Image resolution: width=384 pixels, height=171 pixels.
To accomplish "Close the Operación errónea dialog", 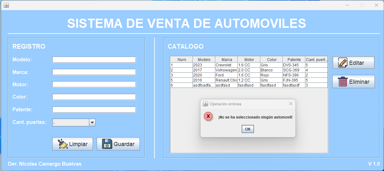I will point(291,104).
